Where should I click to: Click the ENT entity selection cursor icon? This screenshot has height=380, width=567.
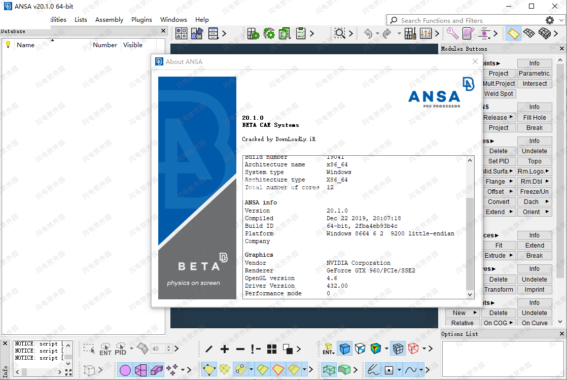105,349
